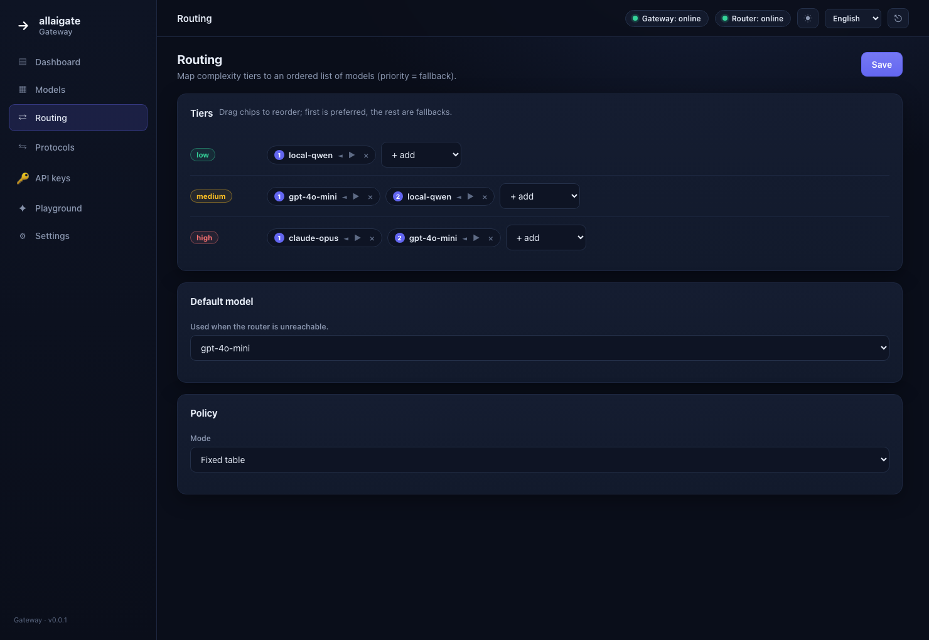Open Settings from sidebar
This screenshot has height=640, width=929.
pos(78,236)
